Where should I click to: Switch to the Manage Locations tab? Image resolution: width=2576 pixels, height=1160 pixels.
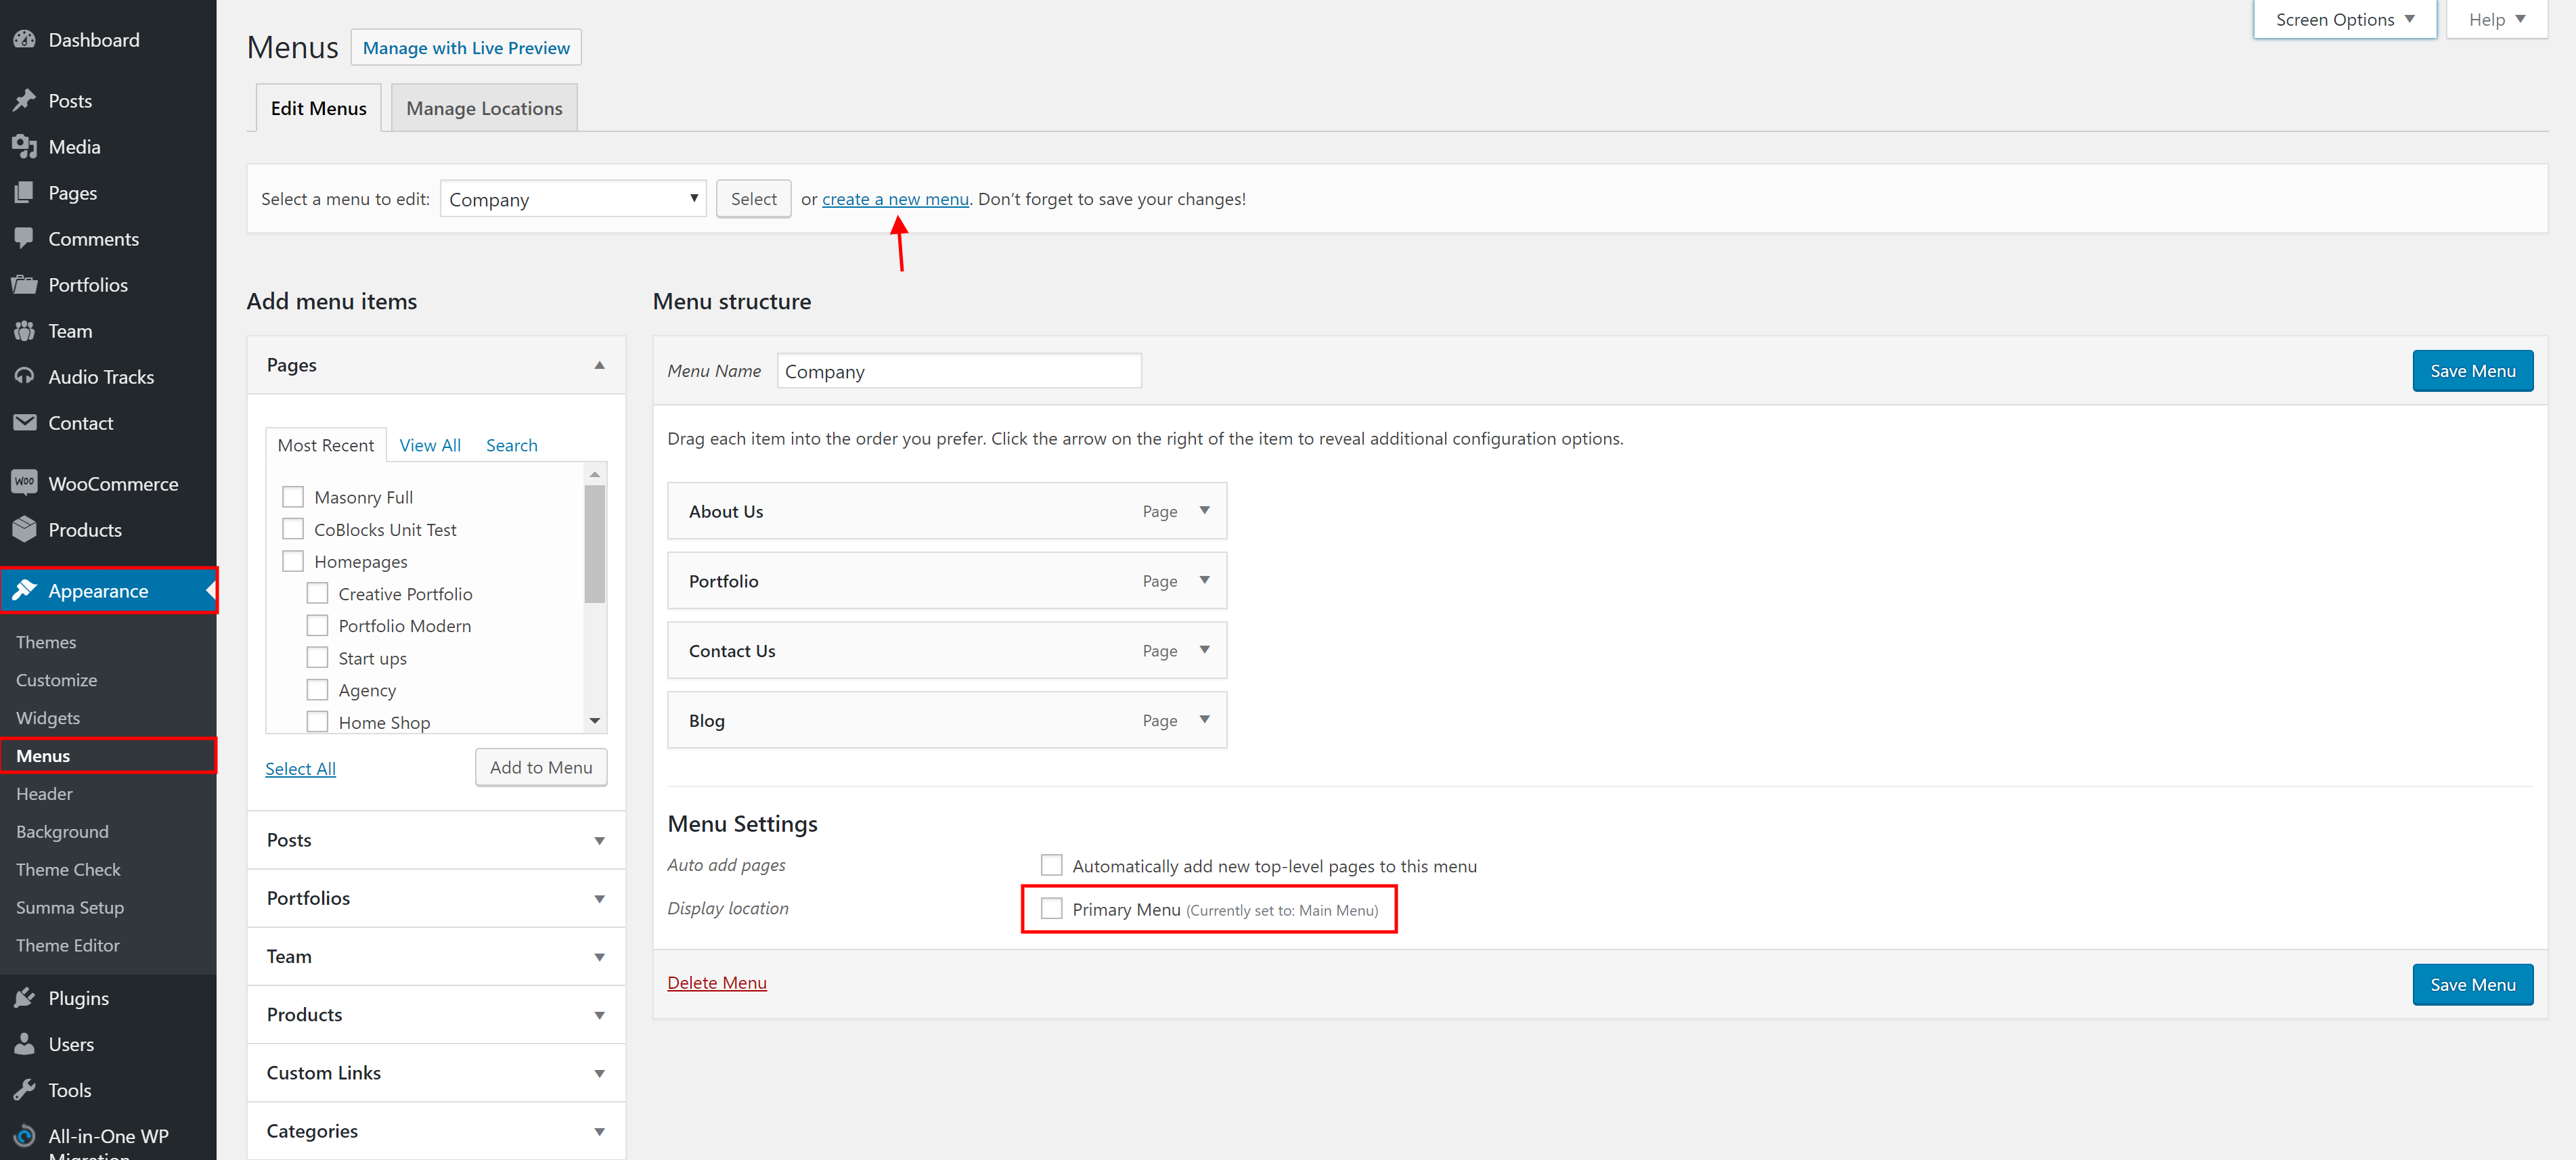pos(484,108)
